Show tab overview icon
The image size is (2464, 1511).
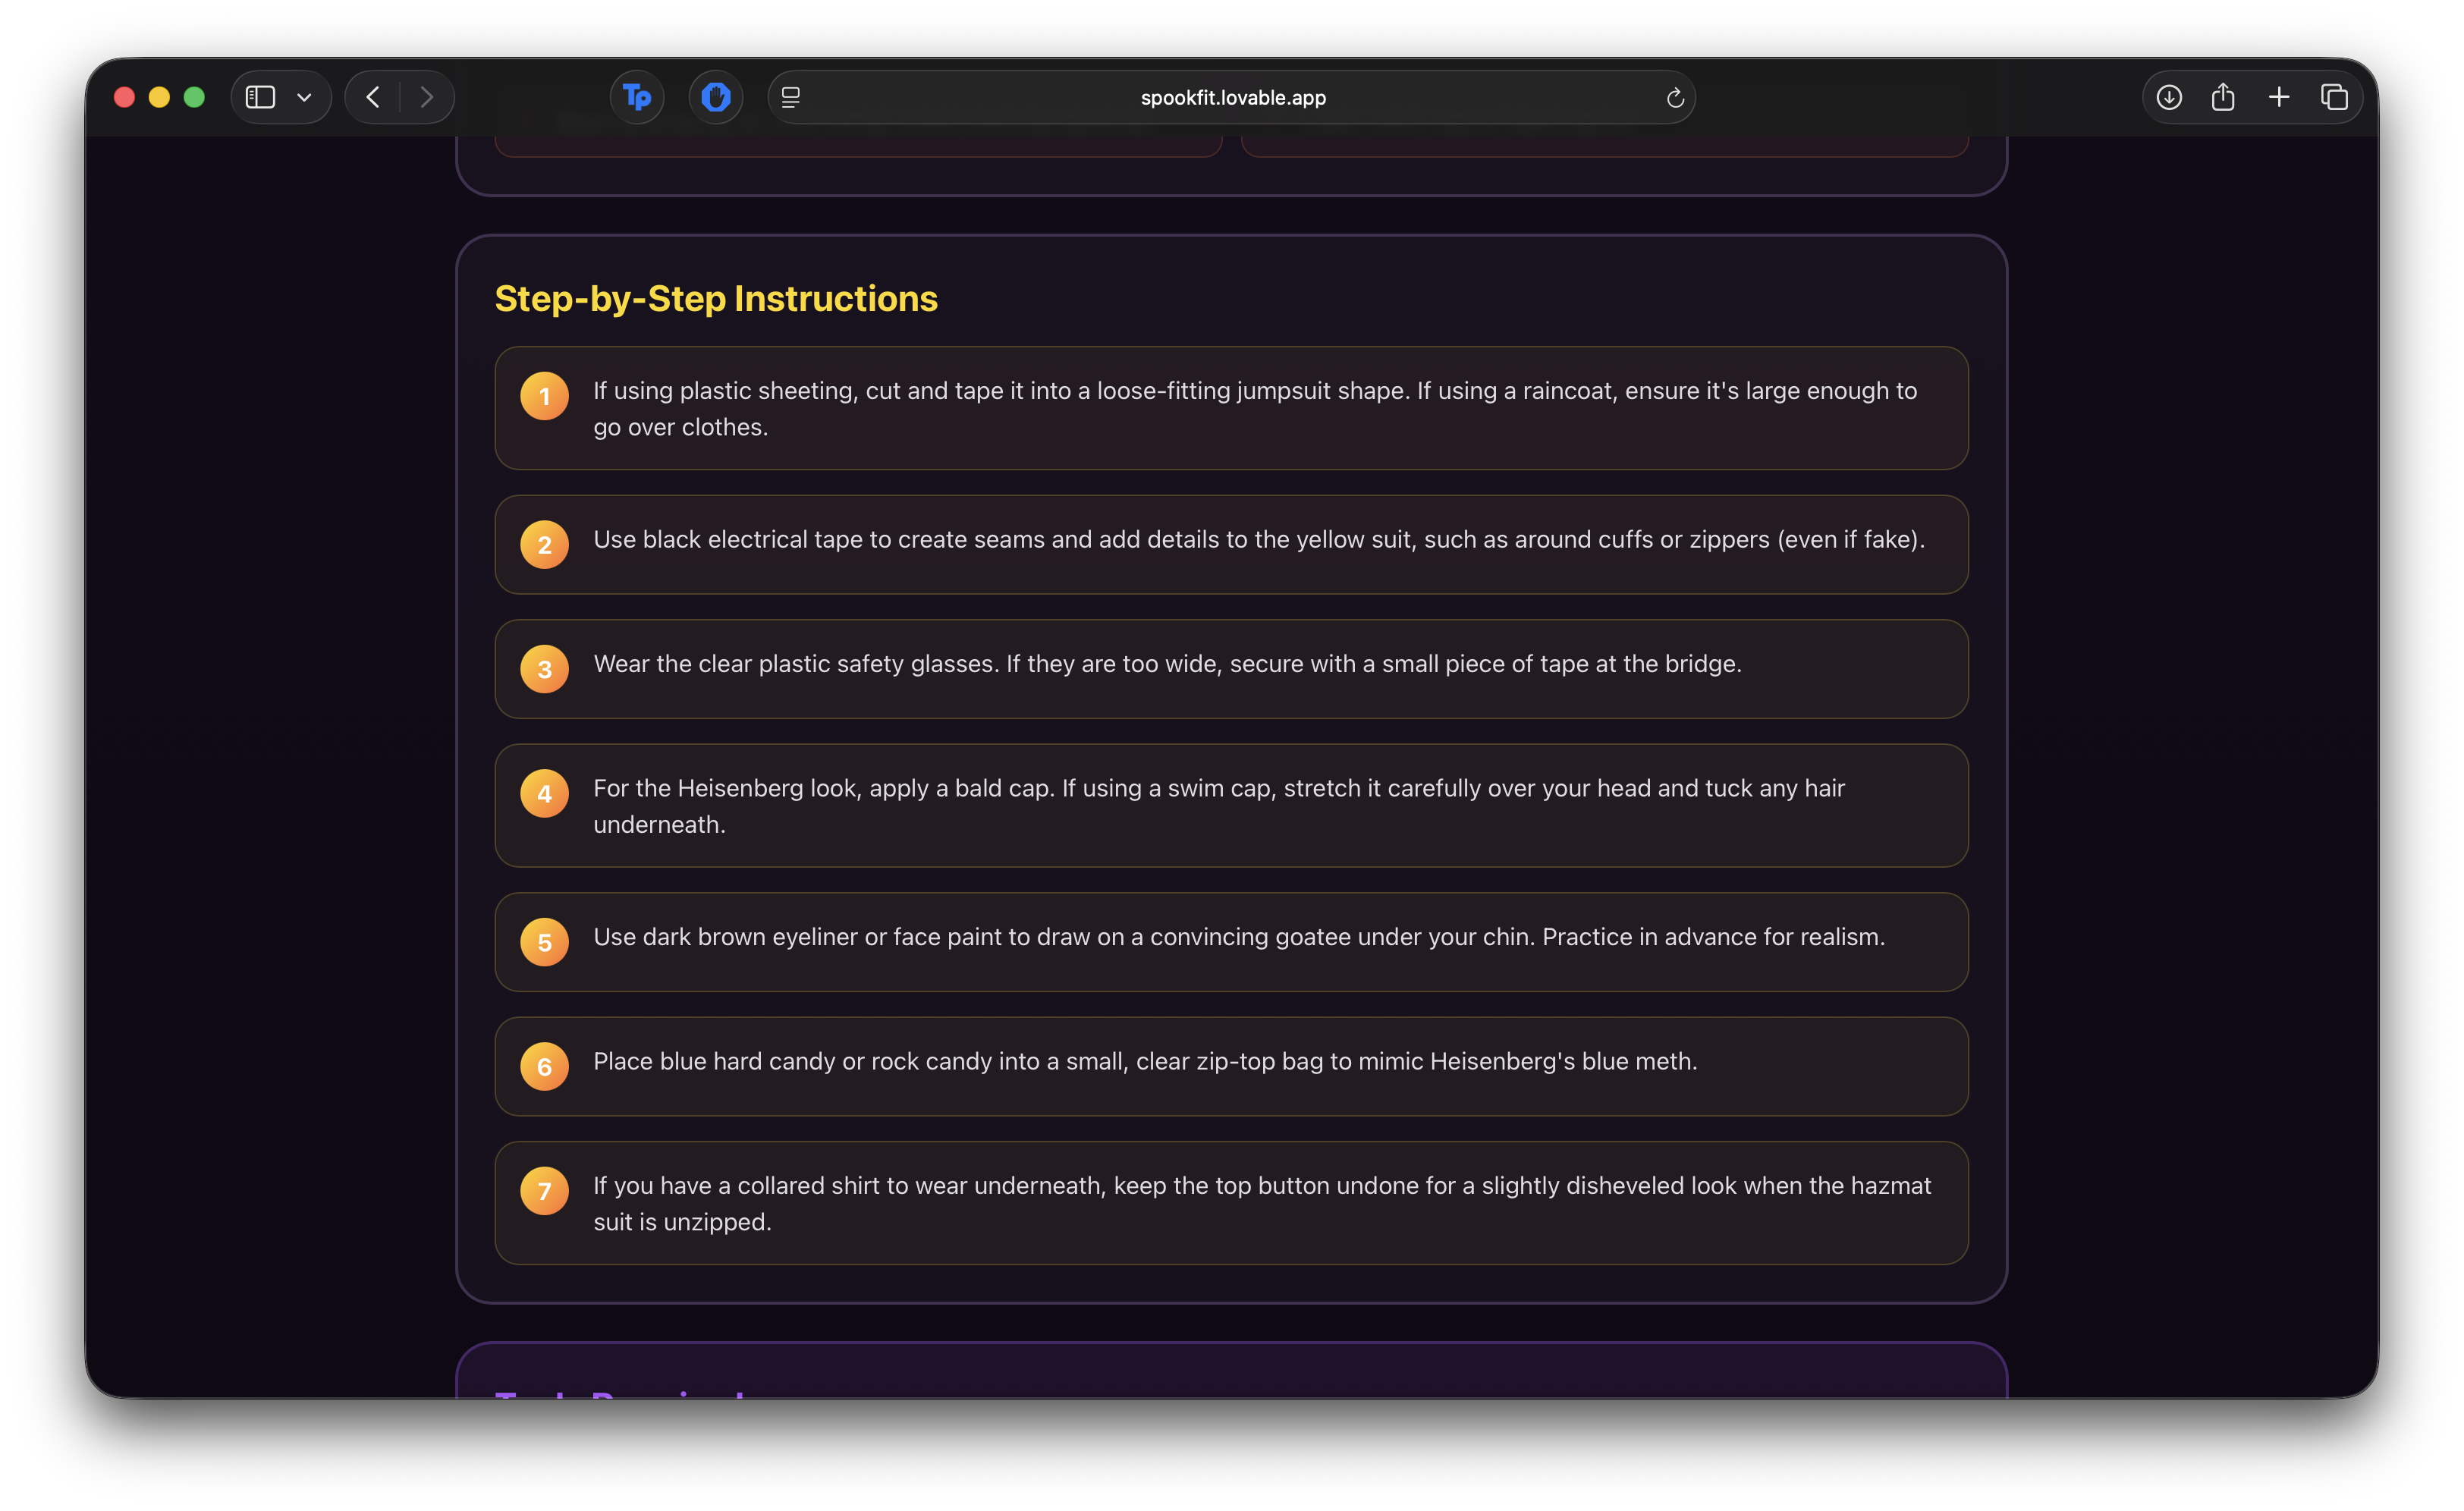tap(2334, 97)
